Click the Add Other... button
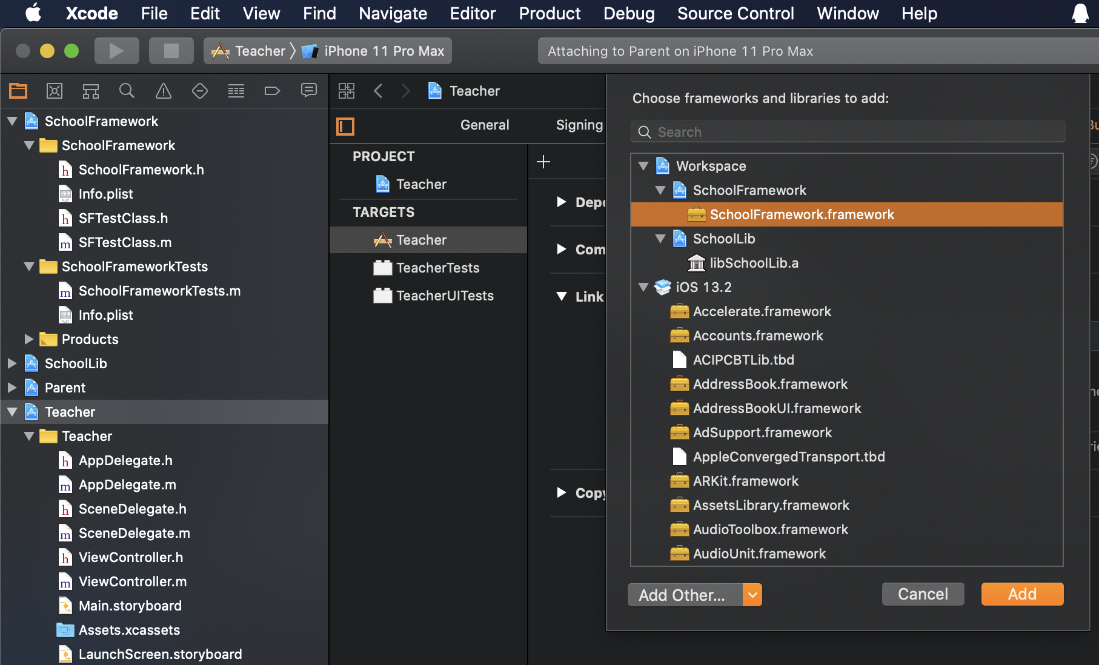1099x665 pixels. 685,595
